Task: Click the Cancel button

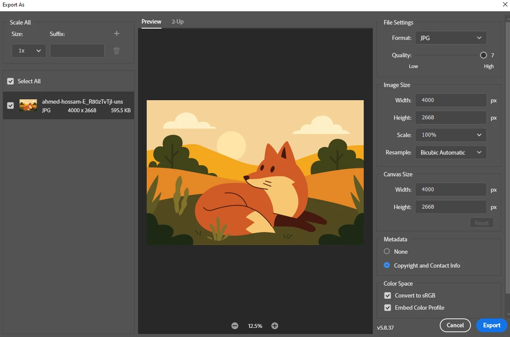Action: 455,325
